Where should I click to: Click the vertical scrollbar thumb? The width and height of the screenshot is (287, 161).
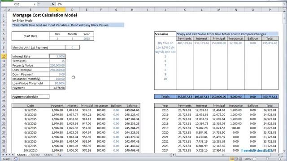(284, 19)
